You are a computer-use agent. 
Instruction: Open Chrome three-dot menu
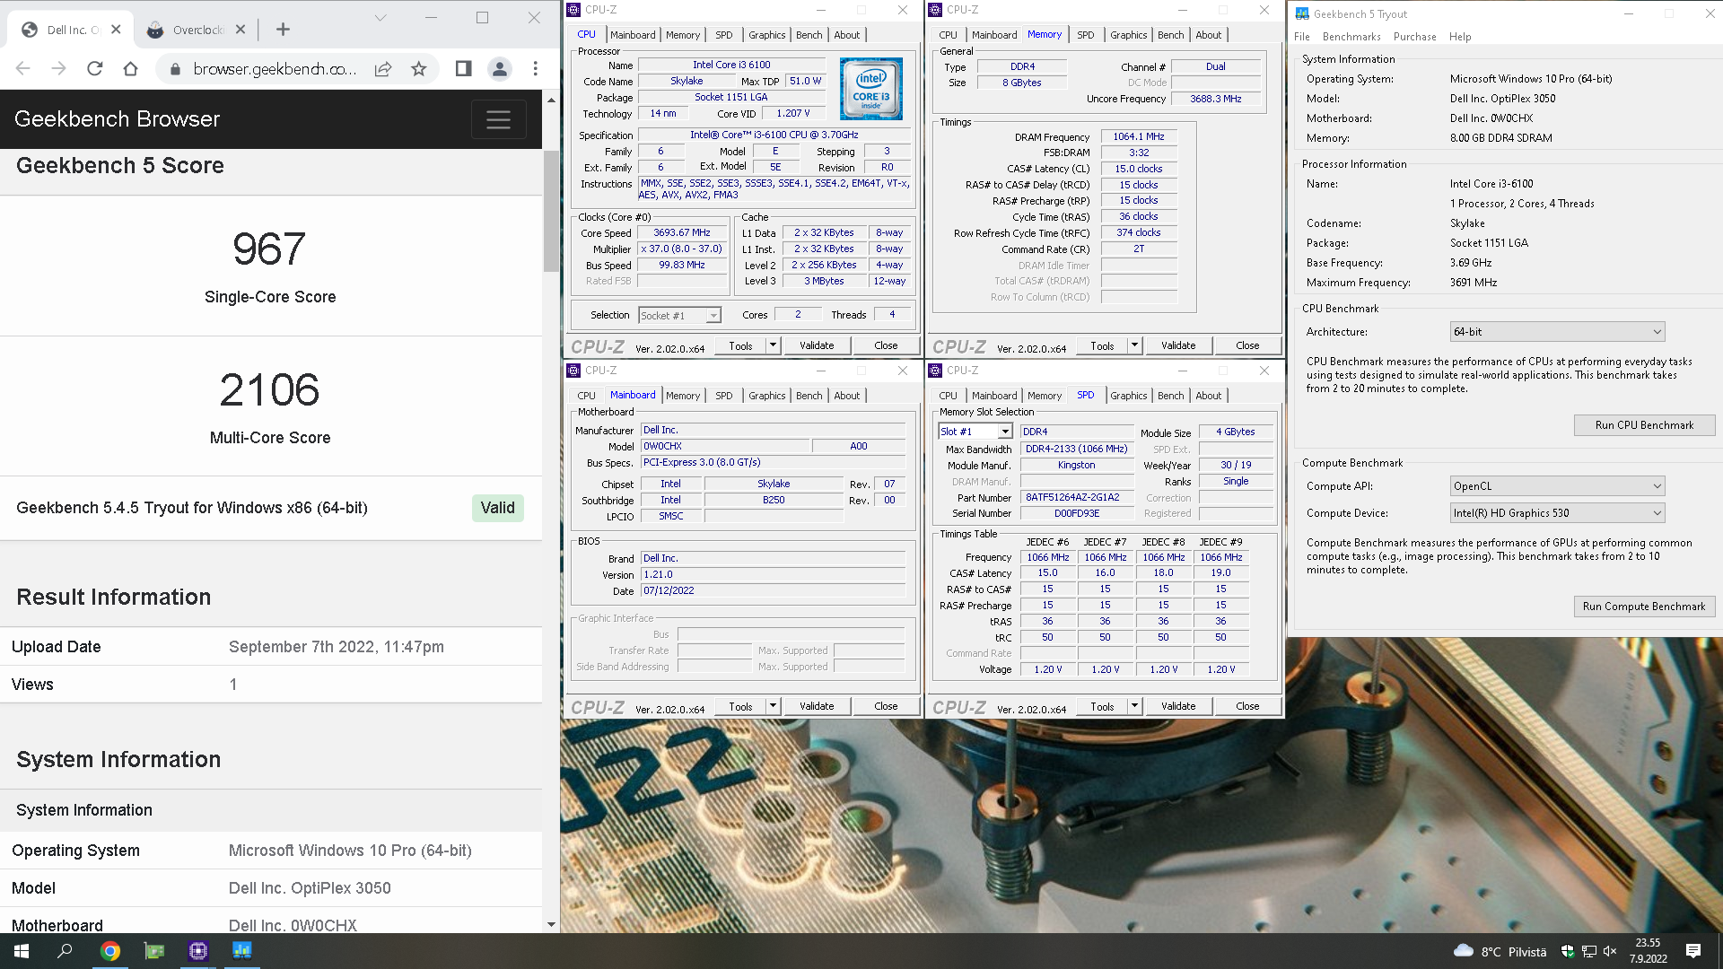pyautogui.click(x=536, y=69)
